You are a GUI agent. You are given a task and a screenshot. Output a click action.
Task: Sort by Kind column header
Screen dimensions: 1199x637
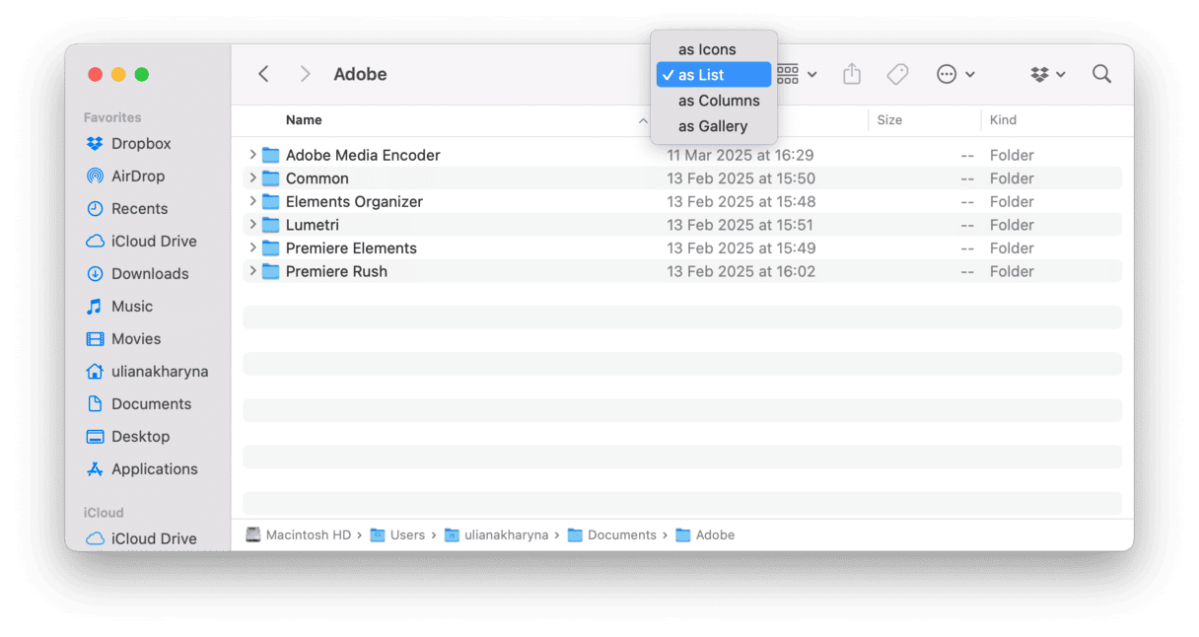pos(1003,120)
